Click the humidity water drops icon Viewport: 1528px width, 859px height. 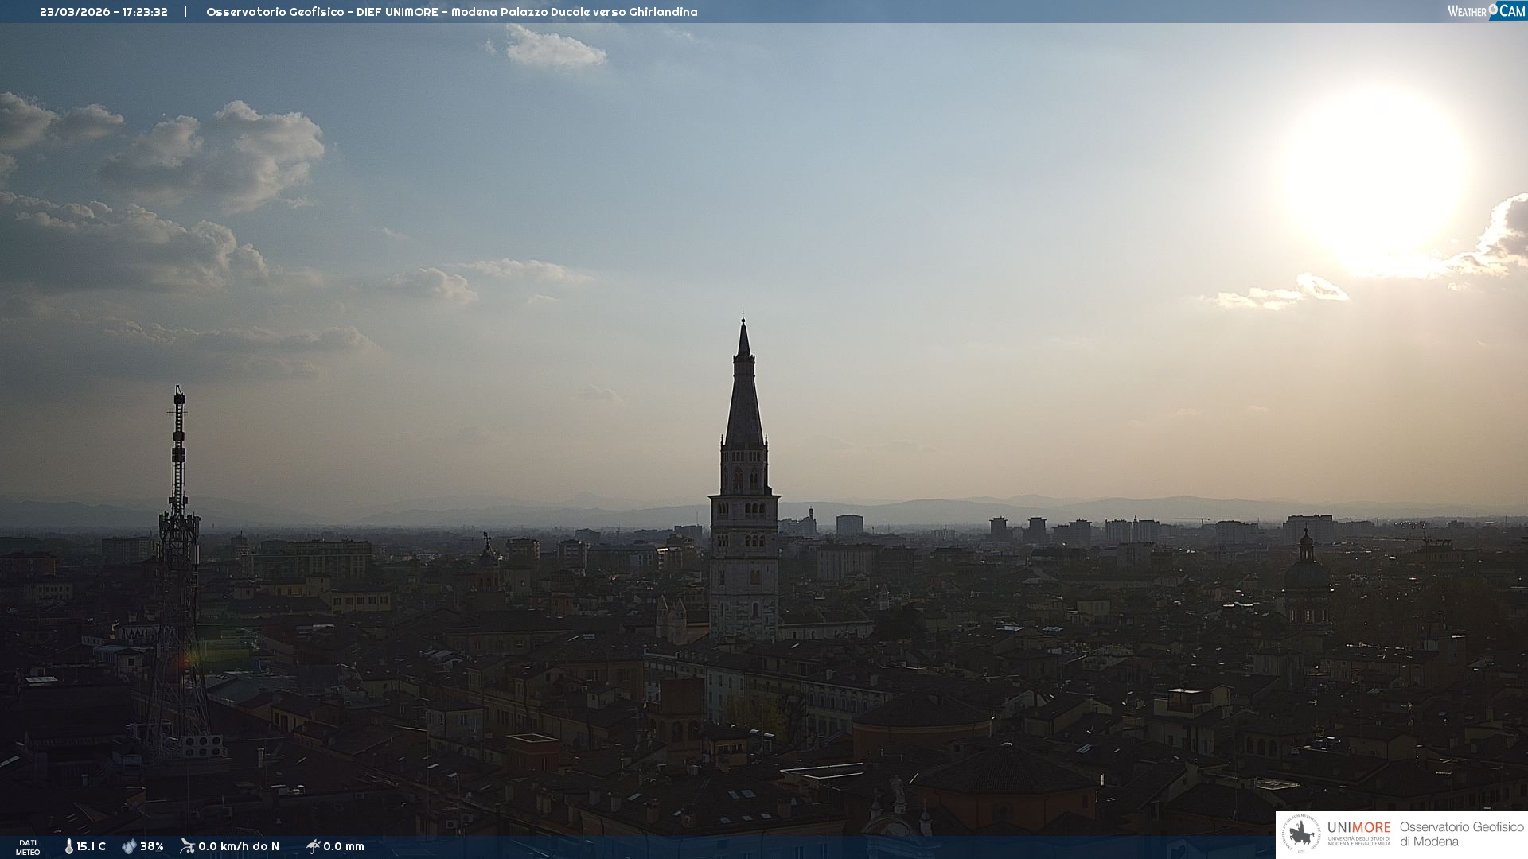coord(129,846)
